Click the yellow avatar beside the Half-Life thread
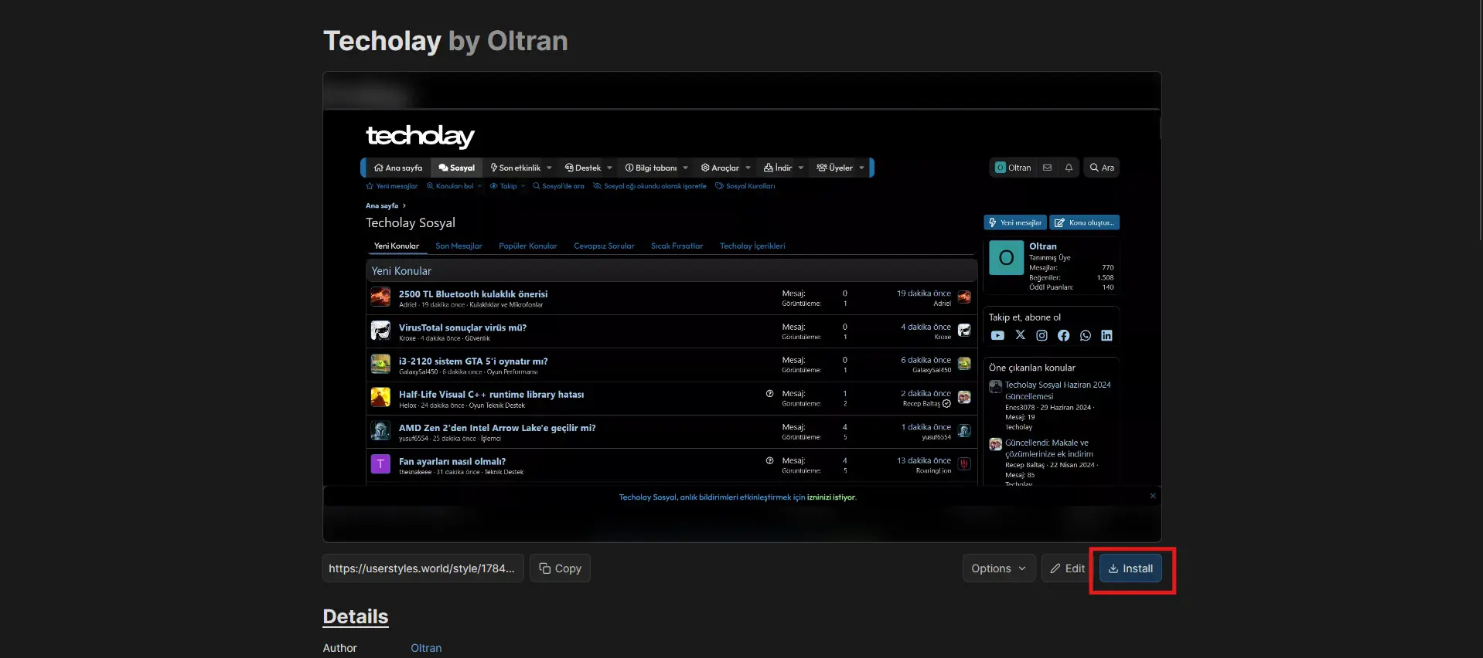Screen dimensions: 1483x658 coord(380,397)
